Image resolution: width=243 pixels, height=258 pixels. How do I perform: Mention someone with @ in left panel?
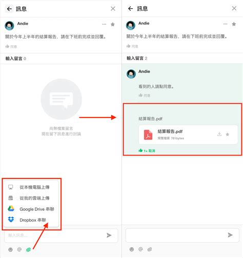click(19, 249)
